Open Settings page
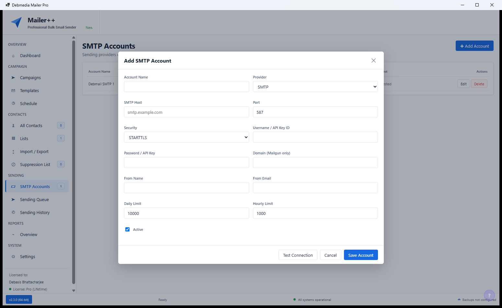This screenshot has height=308, width=502. pos(37,257)
